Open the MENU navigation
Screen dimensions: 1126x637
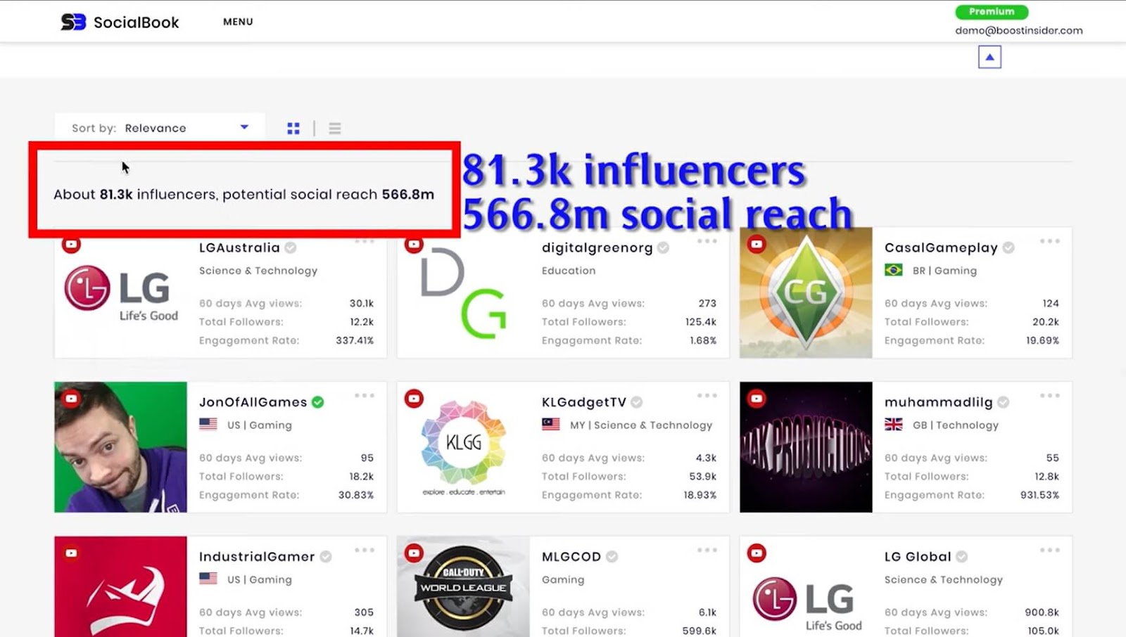click(238, 22)
